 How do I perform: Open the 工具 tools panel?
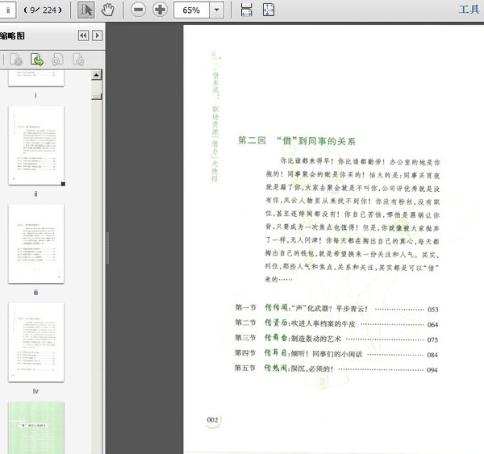tap(469, 9)
